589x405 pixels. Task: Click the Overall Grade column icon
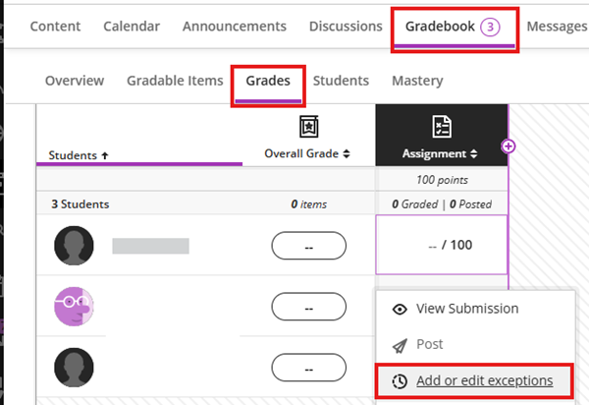pyautogui.click(x=308, y=127)
